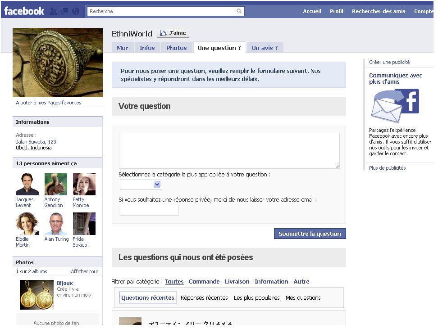Filter questions by Livraison category
The width and height of the screenshot is (438, 329).
coord(237,281)
